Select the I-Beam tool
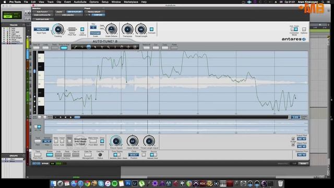The height and width of the screenshot is (188, 334). click(x=115, y=47)
